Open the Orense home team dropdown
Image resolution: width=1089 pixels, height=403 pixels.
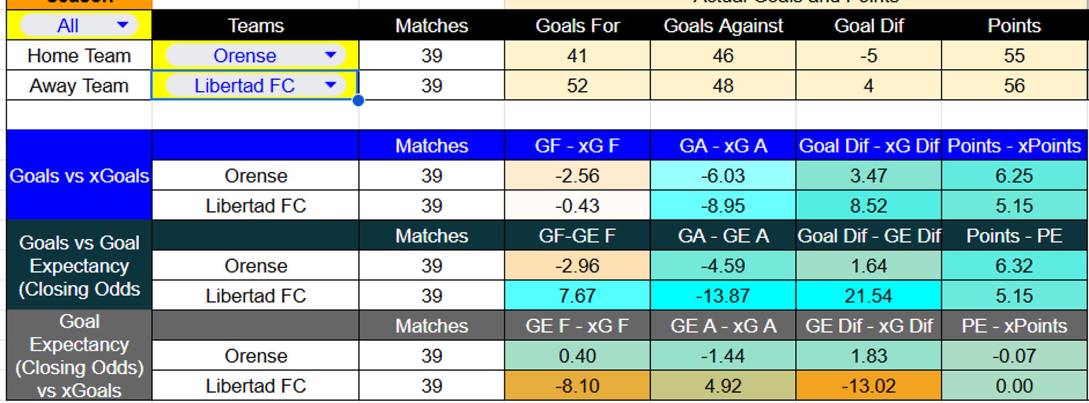click(330, 56)
